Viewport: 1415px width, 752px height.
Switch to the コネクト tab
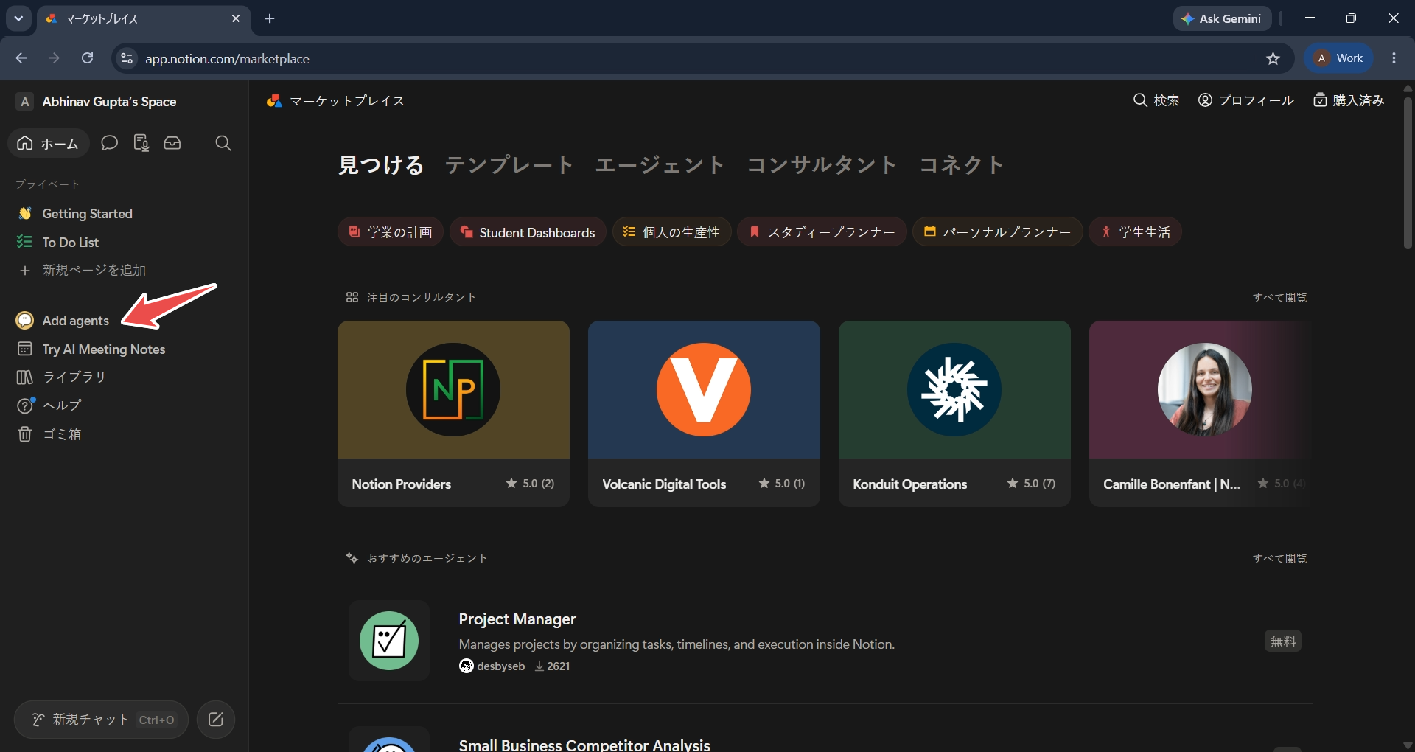(x=961, y=164)
